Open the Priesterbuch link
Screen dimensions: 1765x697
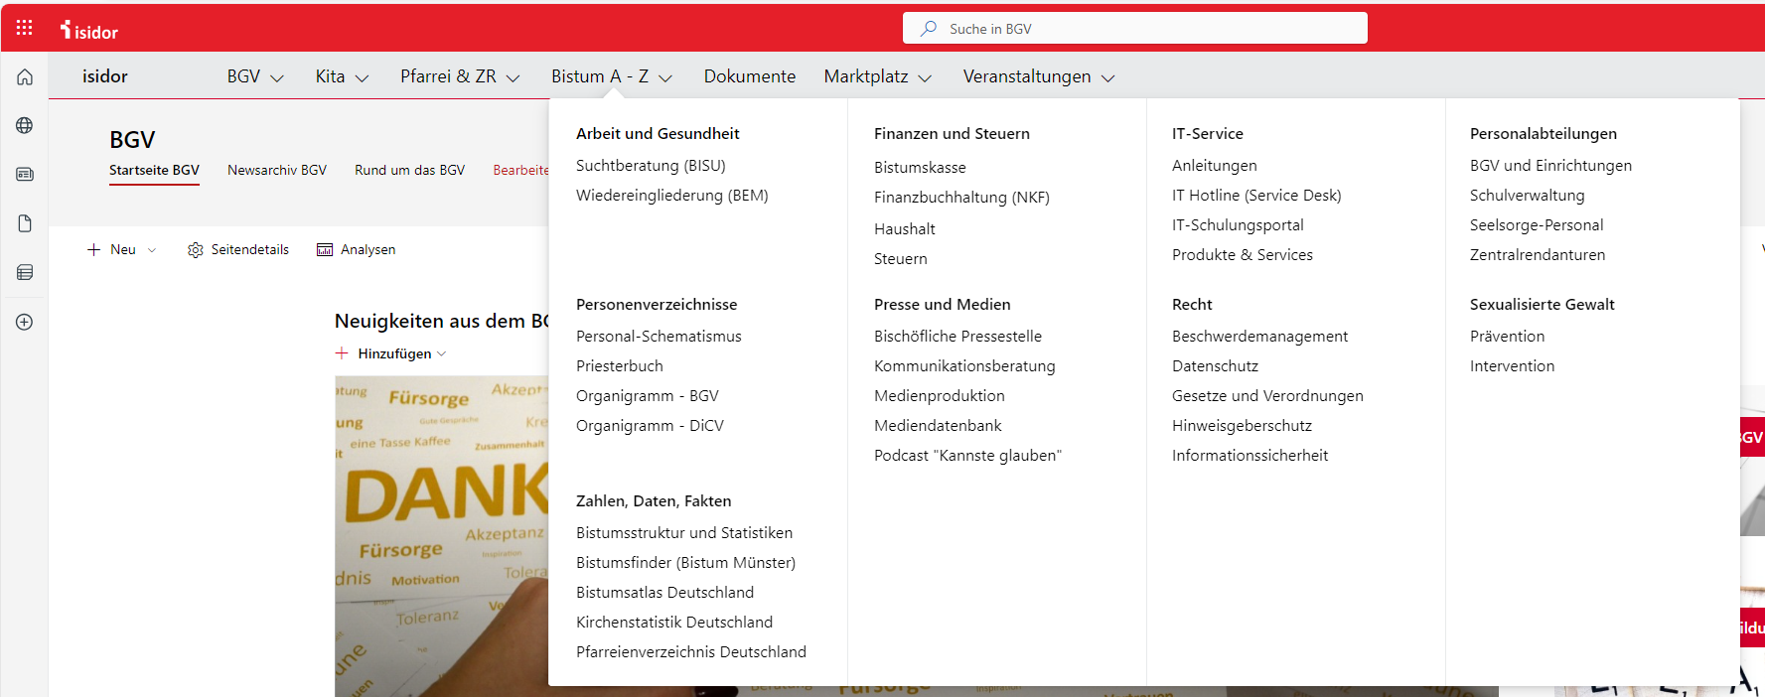click(x=619, y=366)
